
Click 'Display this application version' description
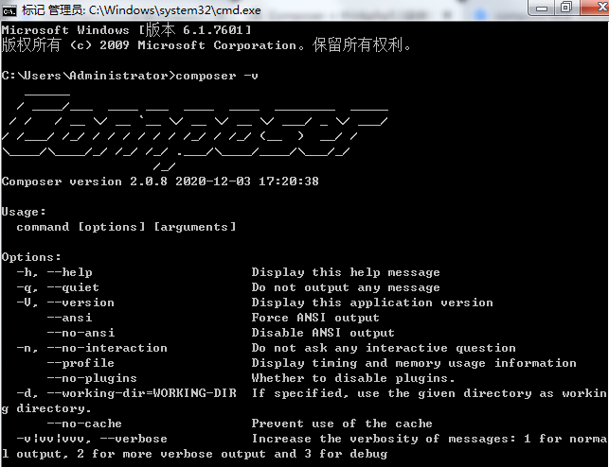click(372, 303)
